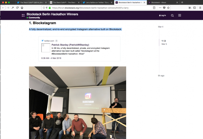The width and height of the screenshot is (203, 139).
Task: Switch to The Stack Cafe Twitter tab
Action: 32,2
